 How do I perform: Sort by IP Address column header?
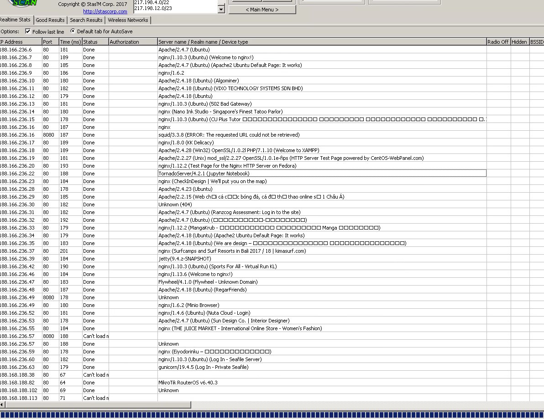pos(21,42)
